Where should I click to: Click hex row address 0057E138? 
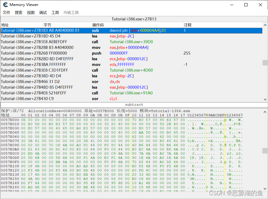click(x=10, y=174)
